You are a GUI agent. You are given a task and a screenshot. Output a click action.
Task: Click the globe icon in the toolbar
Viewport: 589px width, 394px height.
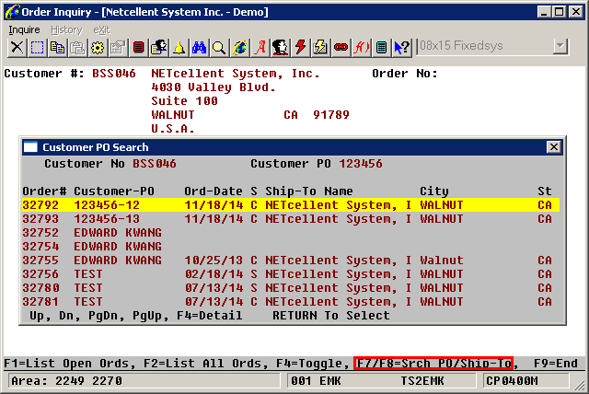click(239, 47)
